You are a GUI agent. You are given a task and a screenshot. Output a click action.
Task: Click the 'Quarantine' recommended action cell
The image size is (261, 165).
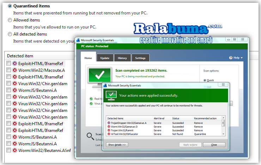click(200, 134)
